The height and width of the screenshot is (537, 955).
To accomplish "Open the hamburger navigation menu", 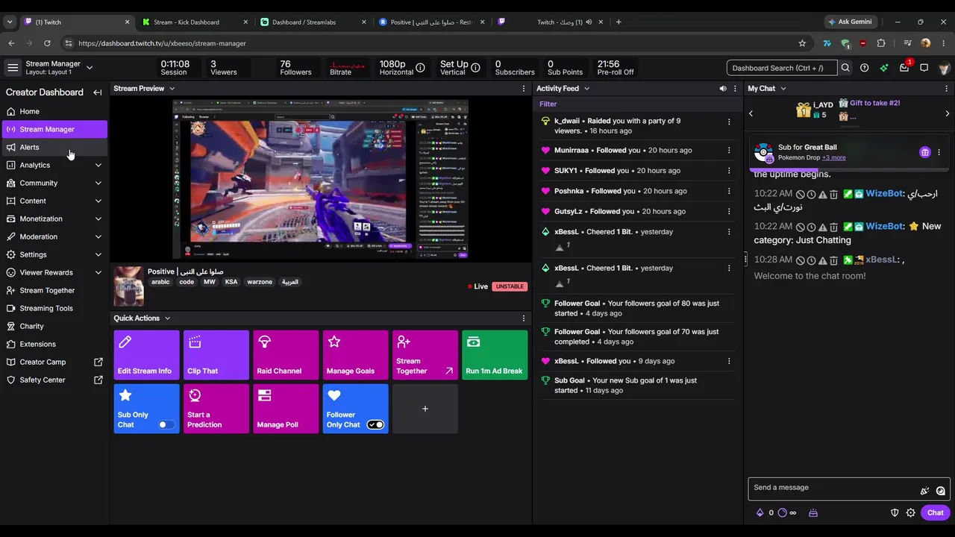I will tap(13, 68).
